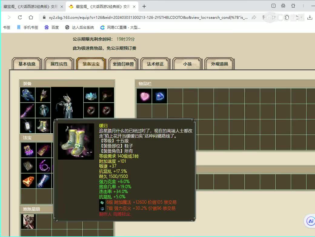This screenshot has width=315, height=237.
Task: Close the active 藏宝阁 browser tab
Action: [134, 7]
